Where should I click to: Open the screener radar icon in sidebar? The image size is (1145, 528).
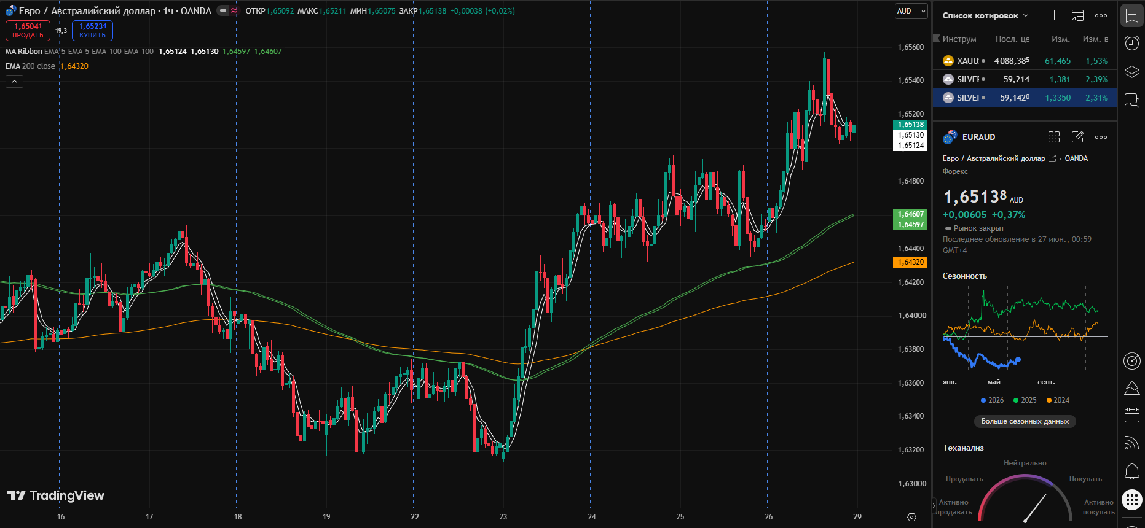click(1132, 361)
